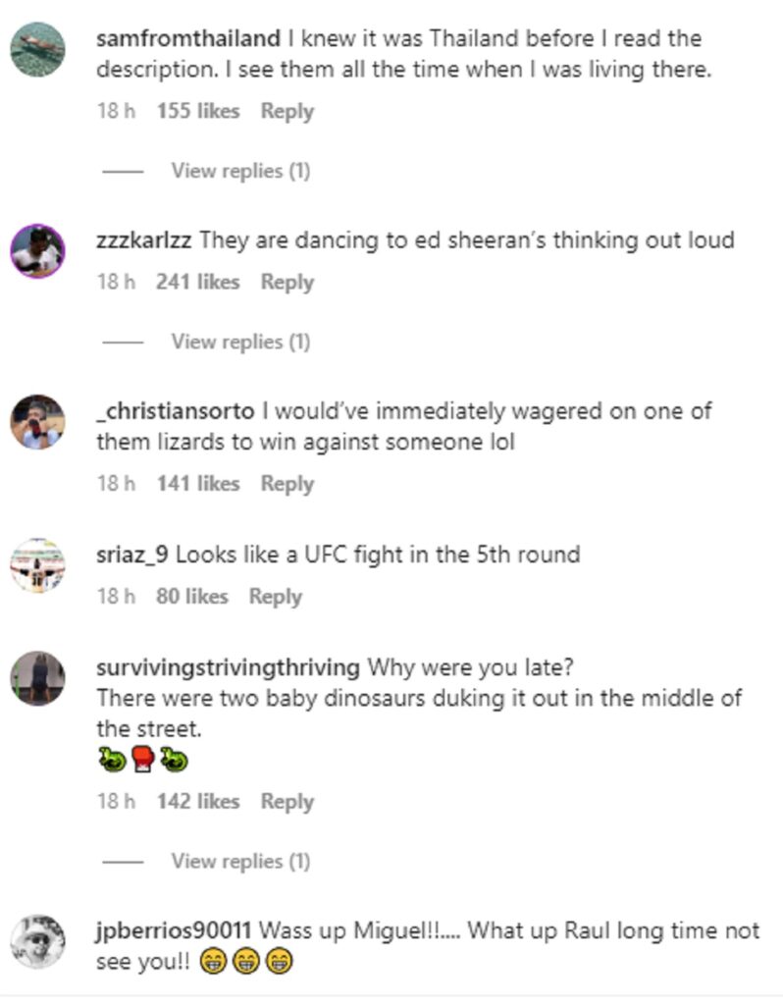Open the samfromthailand username link
The height and width of the screenshot is (1005, 783).
pyautogui.click(x=188, y=39)
